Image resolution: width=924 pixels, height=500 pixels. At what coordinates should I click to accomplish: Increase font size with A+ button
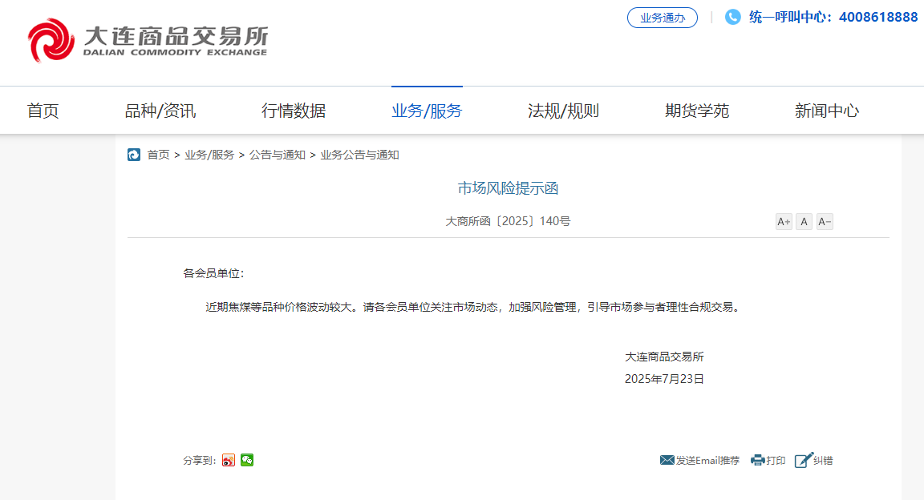coord(784,221)
